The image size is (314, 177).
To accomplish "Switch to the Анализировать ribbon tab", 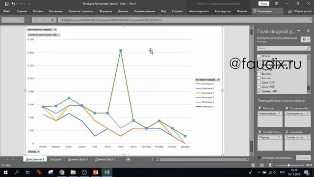I will (x=199, y=11).
